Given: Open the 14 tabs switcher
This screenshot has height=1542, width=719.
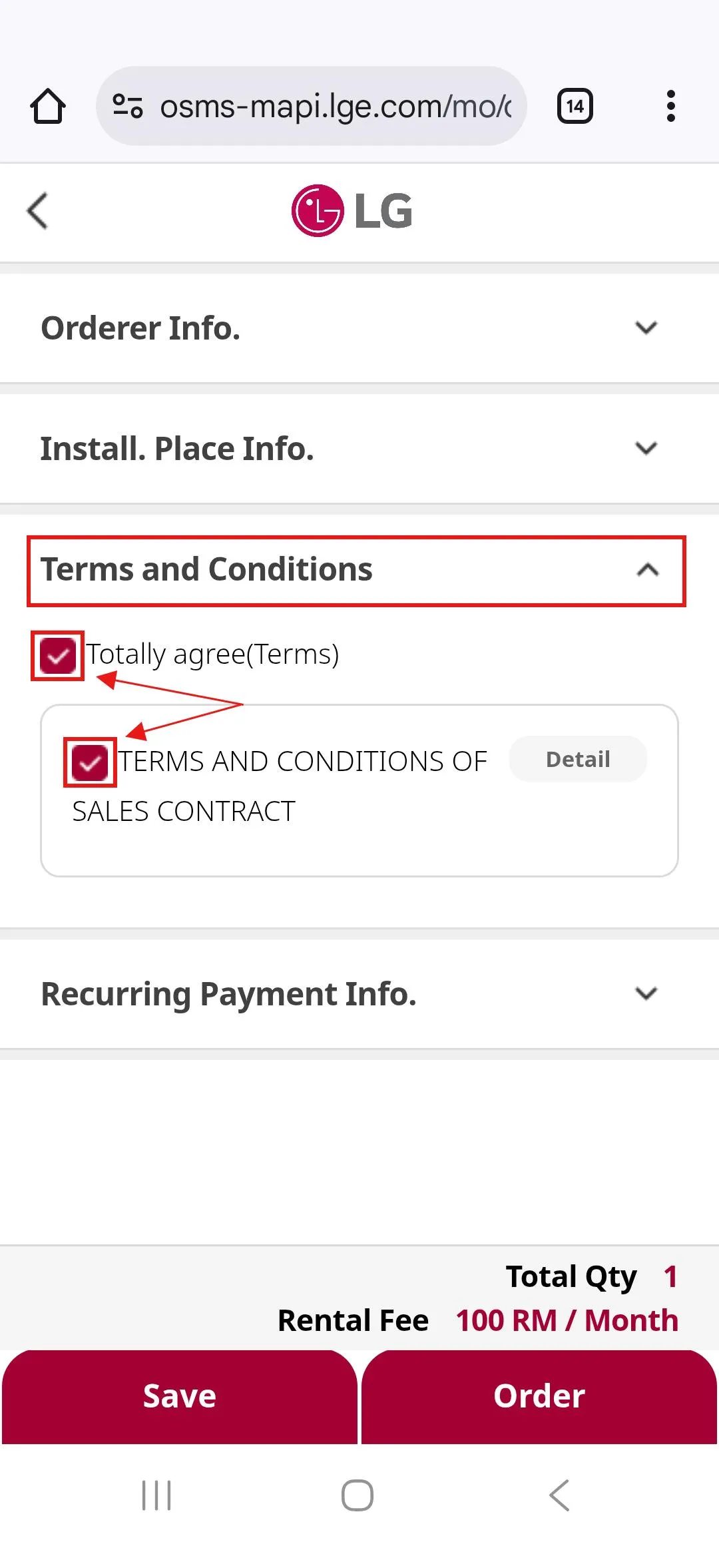Looking at the screenshot, I should (x=575, y=107).
